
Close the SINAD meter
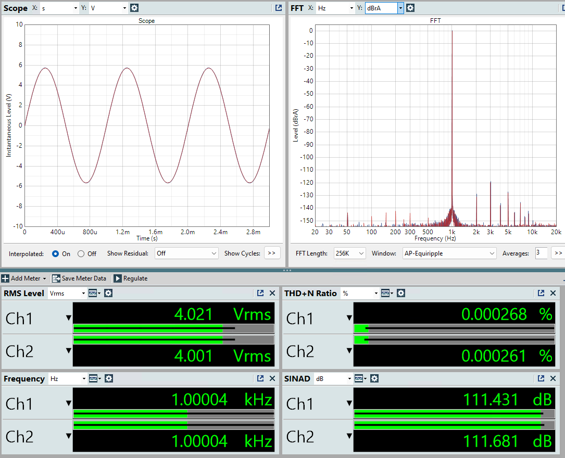point(553,378)
